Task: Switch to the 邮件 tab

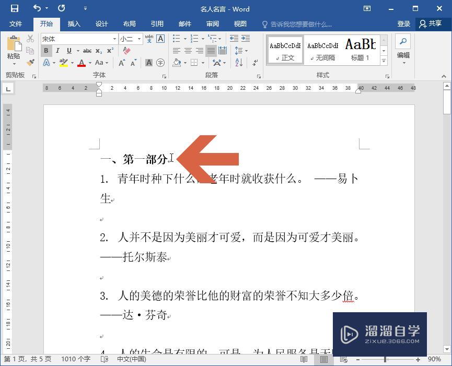Action: click(185, 24)
